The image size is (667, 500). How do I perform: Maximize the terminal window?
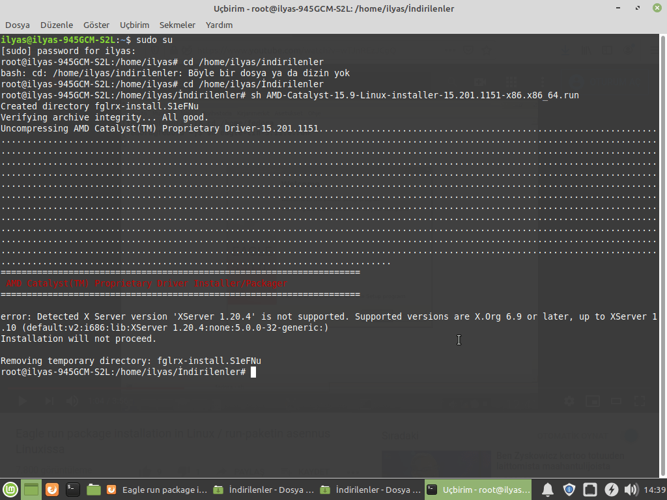638,8
